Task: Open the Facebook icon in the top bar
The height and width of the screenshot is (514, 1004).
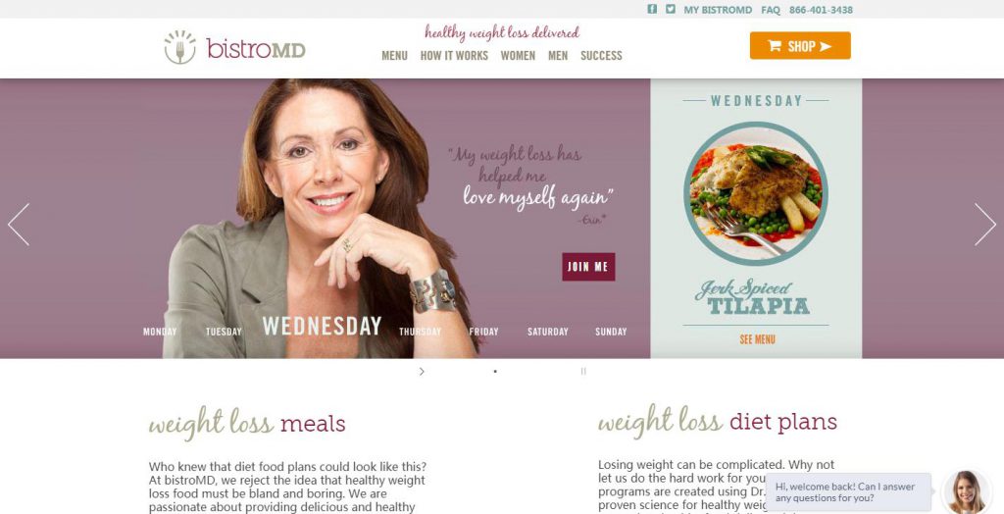Action: (x=652, y=9)
